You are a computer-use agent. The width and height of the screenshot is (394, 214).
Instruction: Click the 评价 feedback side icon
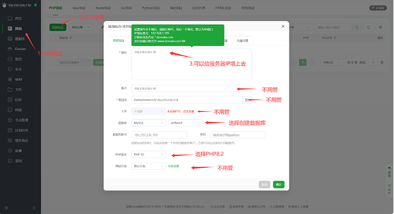pos(389,189)
